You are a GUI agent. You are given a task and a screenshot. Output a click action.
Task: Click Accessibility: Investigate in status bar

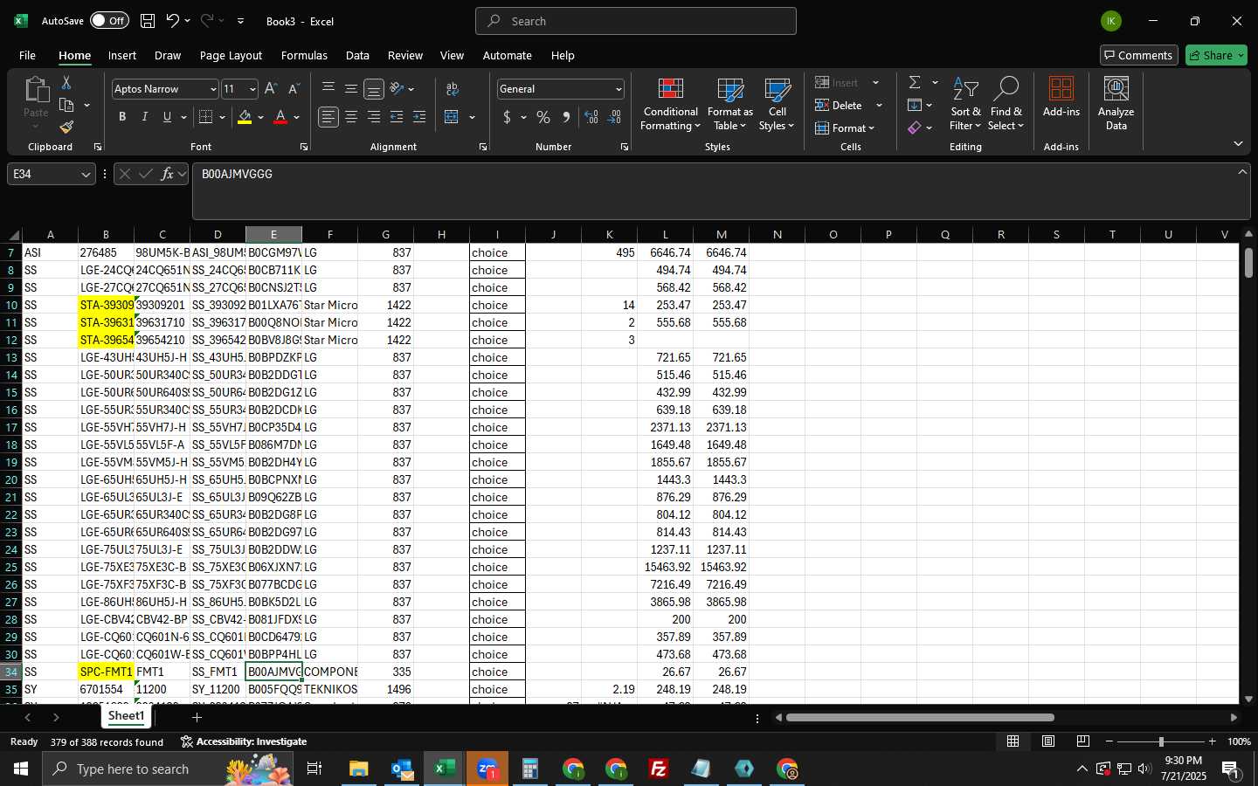tap(244, 741)
